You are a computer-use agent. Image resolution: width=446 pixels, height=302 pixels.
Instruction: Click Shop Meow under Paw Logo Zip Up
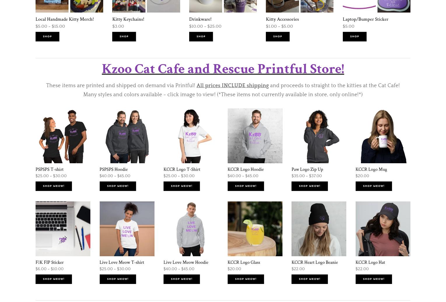coord(310,186)
